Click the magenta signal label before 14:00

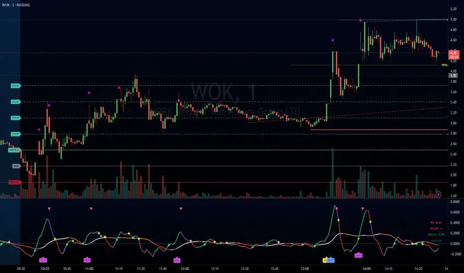pyautogui.click(x=358, y=255)
